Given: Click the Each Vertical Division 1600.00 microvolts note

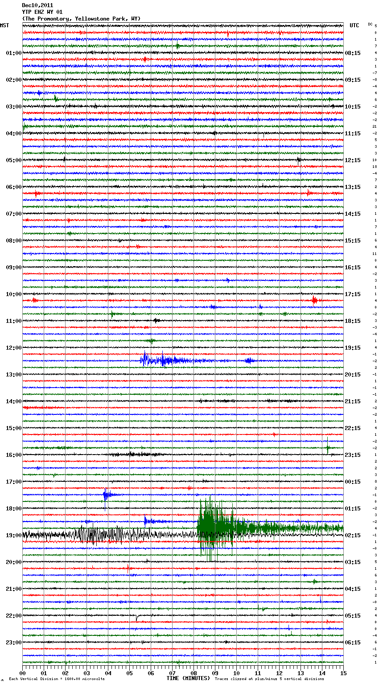Looking at the screenshot, I should pyautogui.click(x=57, y=679).
